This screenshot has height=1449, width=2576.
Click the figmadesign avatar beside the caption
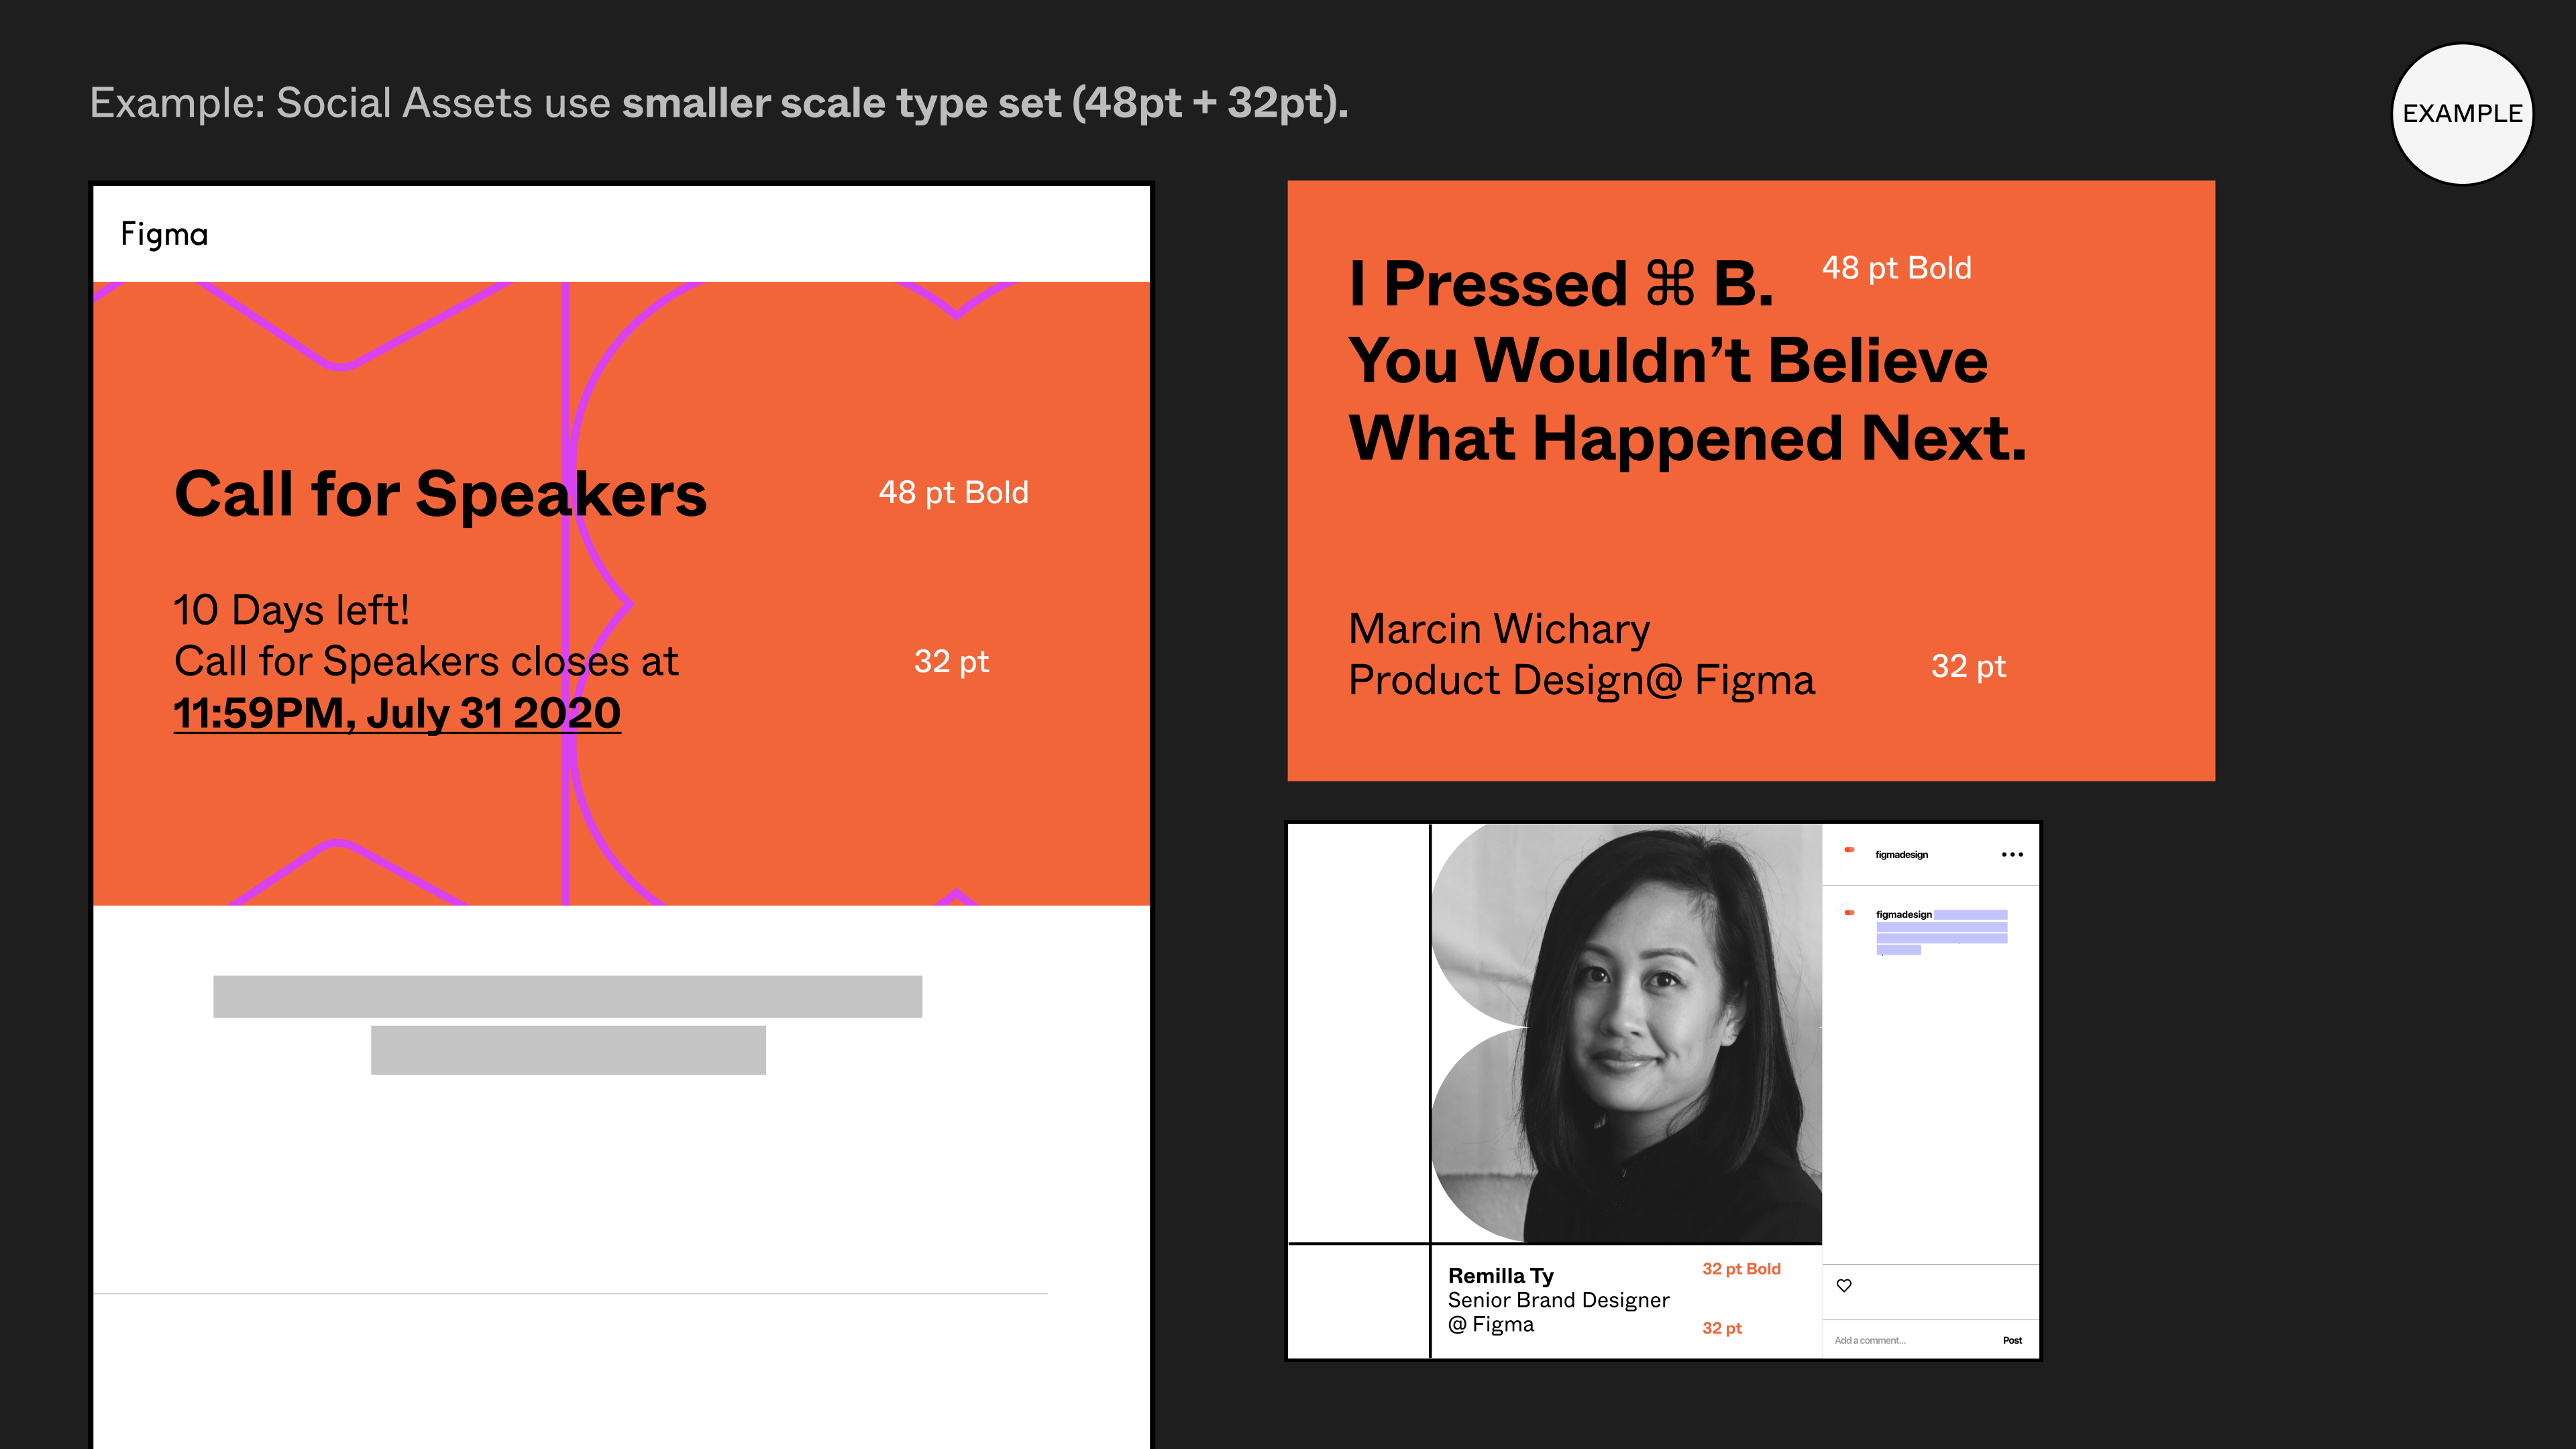point(1849,913)
